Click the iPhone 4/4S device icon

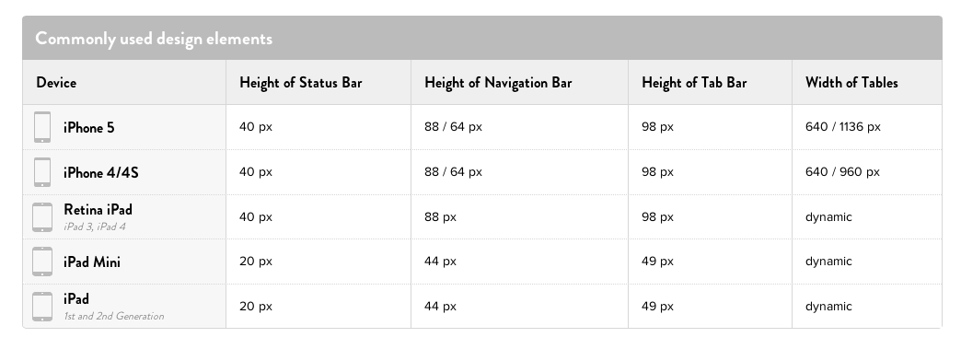[x=42, y=172]
